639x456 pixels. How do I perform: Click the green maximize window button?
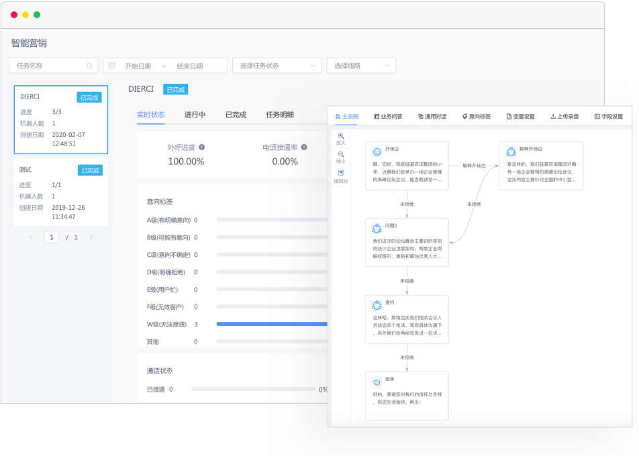[x=37, y=15]
